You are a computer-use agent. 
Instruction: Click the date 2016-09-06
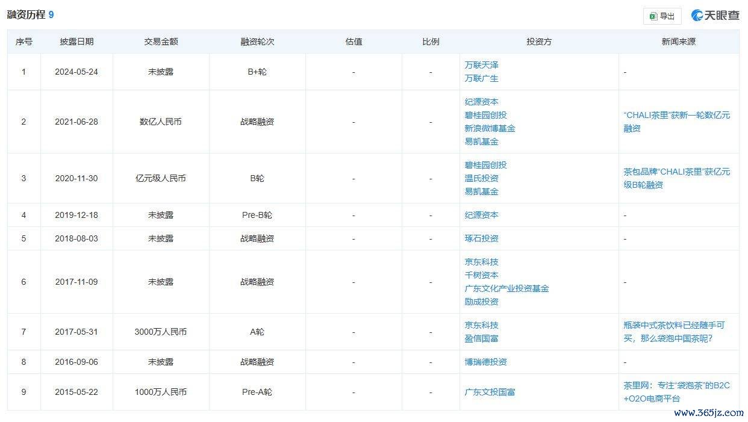76,362
